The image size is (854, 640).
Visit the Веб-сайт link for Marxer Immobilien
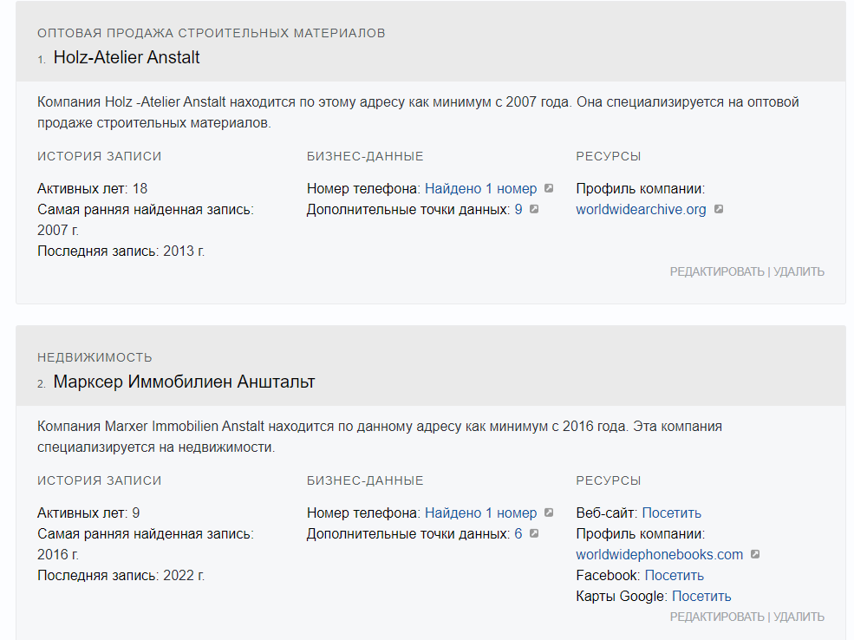pos(671,513)
